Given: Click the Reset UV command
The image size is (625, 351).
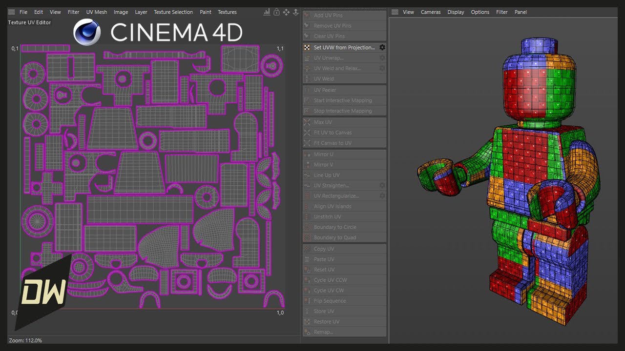Looking at the screenshot, I should 345,270.
